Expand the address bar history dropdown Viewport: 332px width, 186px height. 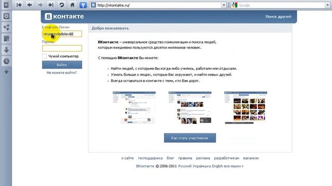pos(224,5)
